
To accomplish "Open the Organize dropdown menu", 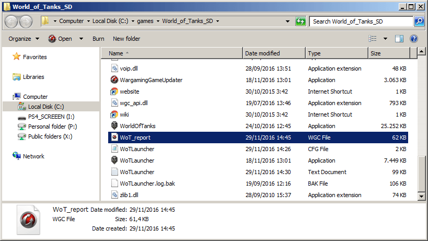I will 24,39.
